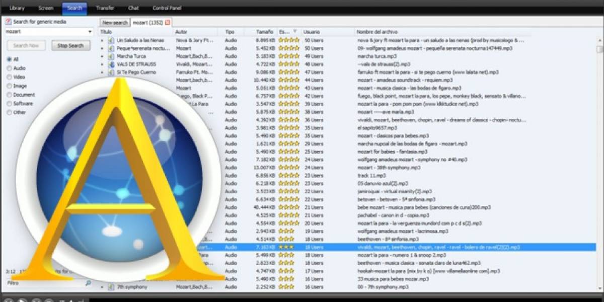604x302 pixels.
Task: Switch to the mozart (1352) results tab
Action: 152,23
